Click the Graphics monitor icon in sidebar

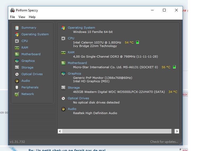17,61
